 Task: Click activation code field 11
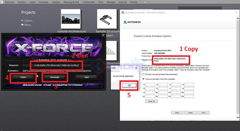point(176,93)
